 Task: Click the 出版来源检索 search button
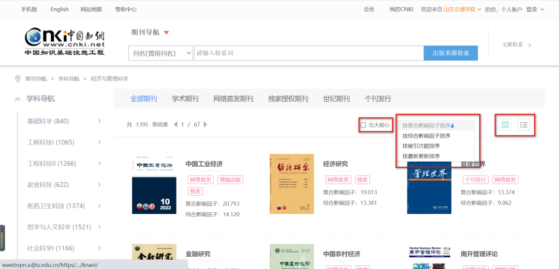click(451, 53)
